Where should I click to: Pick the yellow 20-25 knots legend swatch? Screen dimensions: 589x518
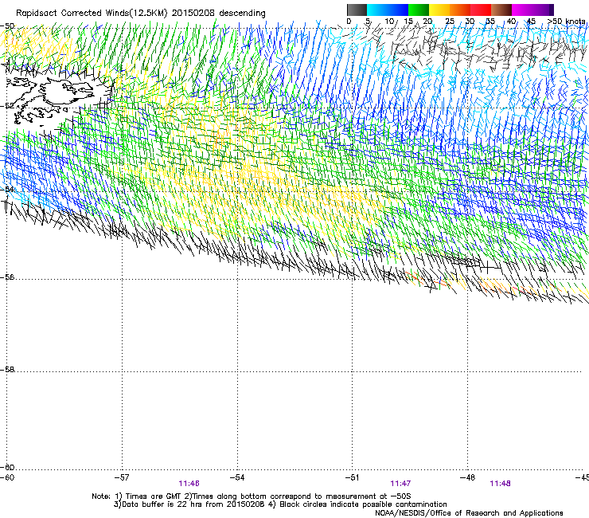439,10
